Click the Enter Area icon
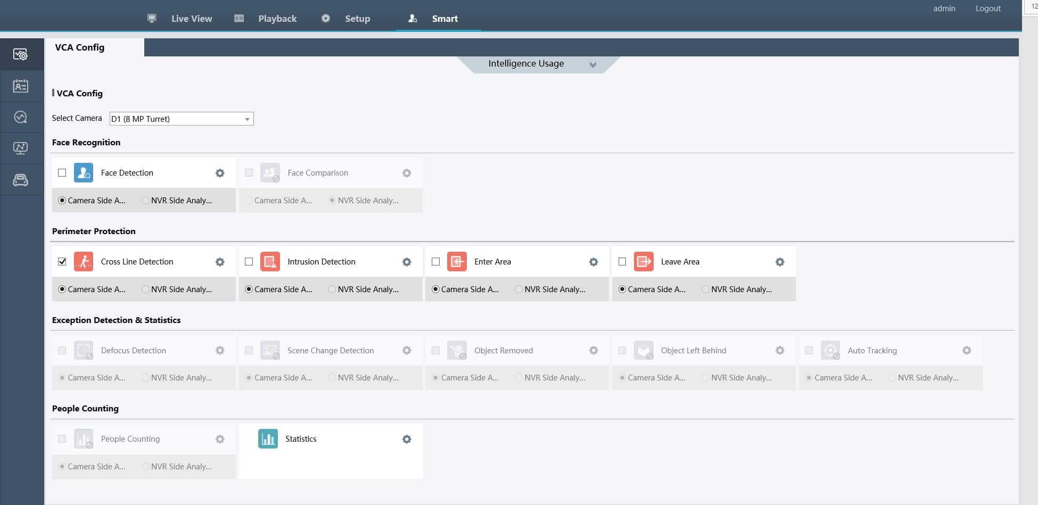This screenshot has width=1038, height=505. pyautogui.click(x=457, y=261)
